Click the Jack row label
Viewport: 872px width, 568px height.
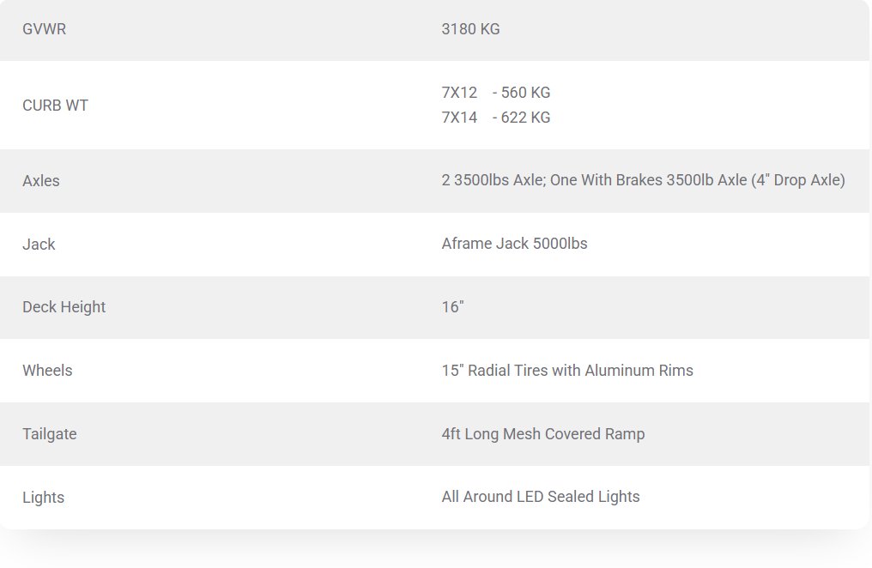[39, 245]
